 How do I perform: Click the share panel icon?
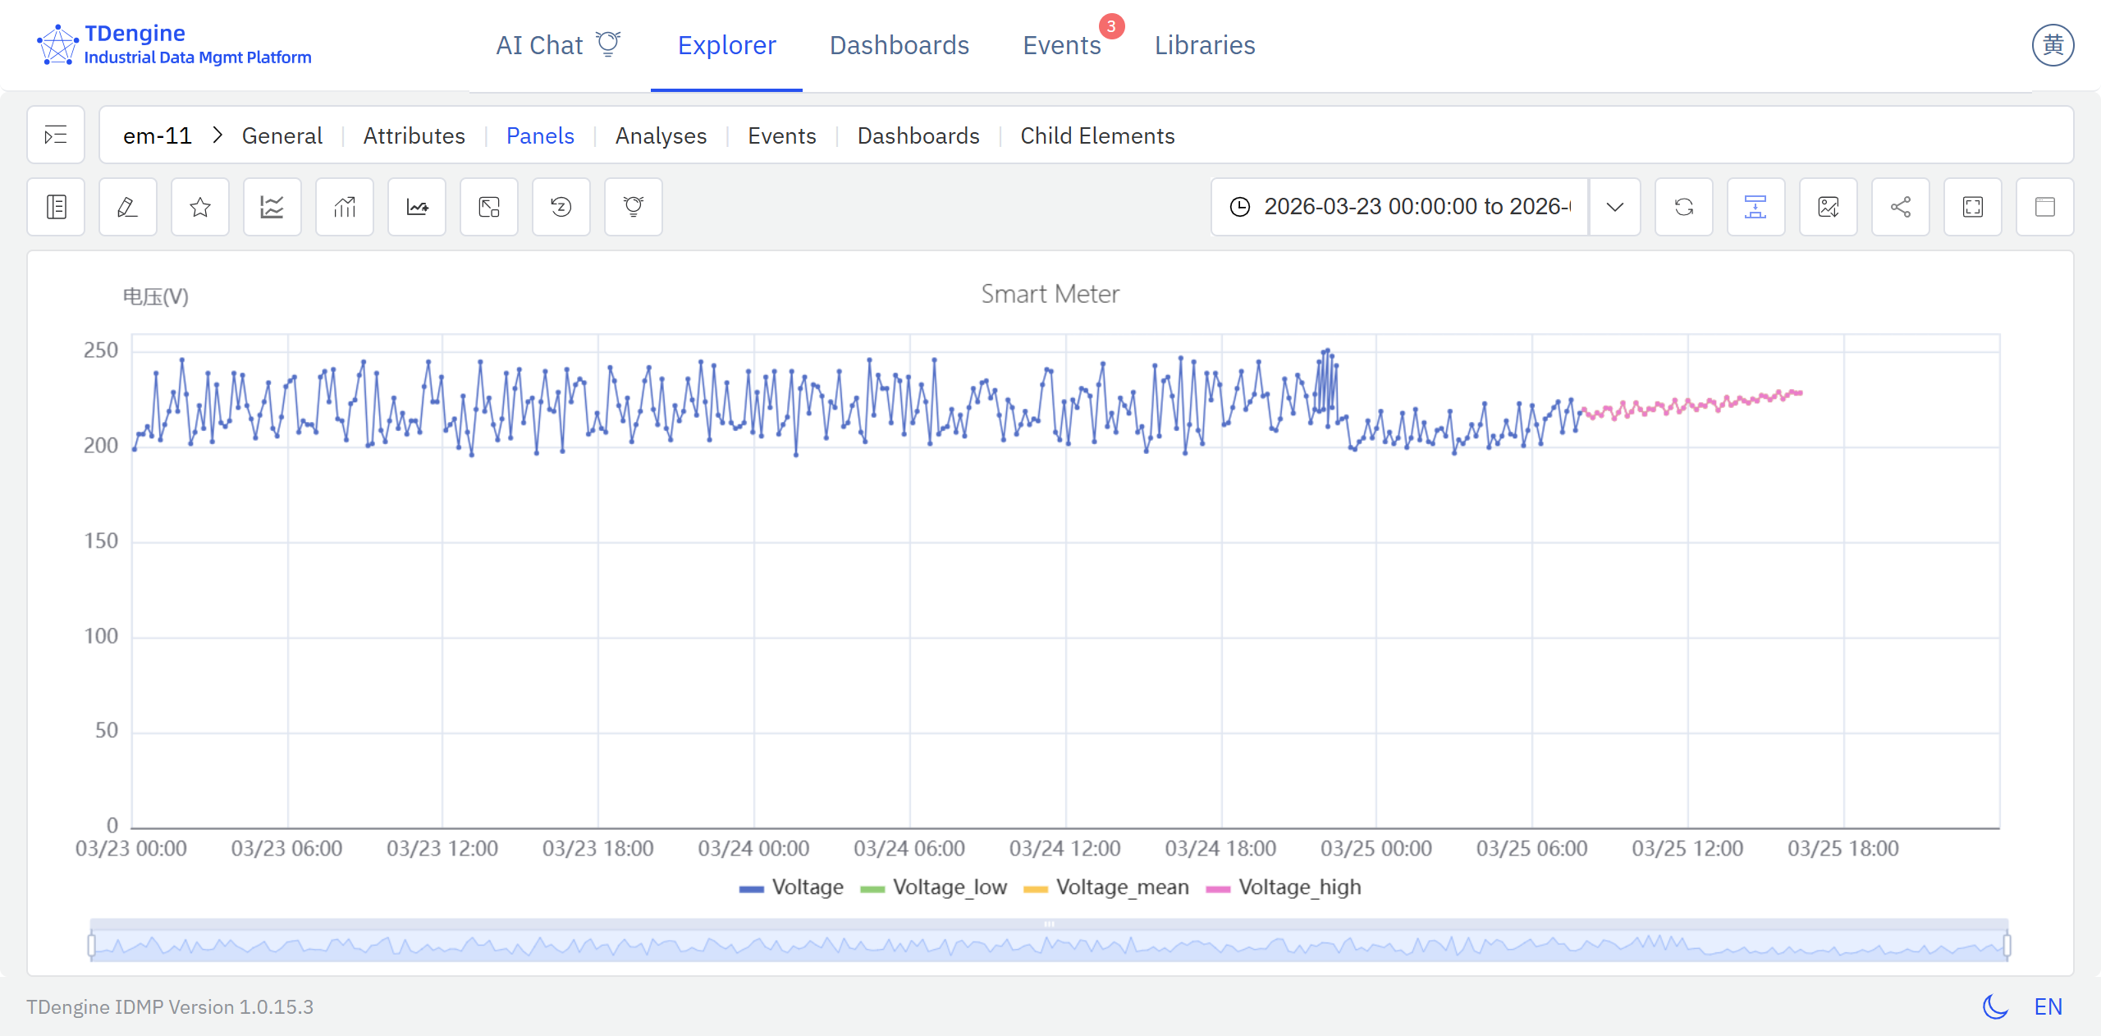click(1900, 207)
